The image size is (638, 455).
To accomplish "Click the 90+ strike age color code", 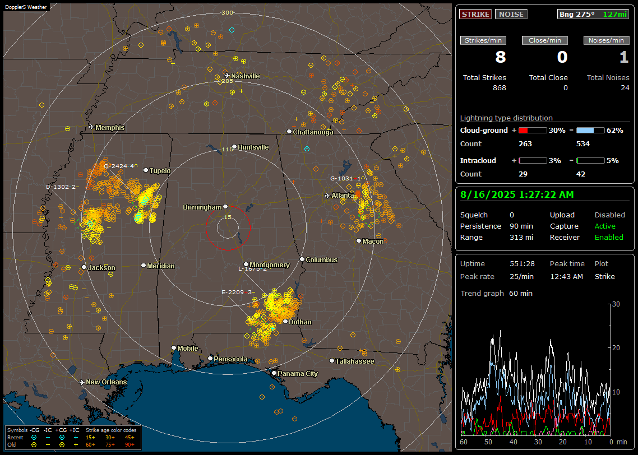I will [x=130, y=444].
